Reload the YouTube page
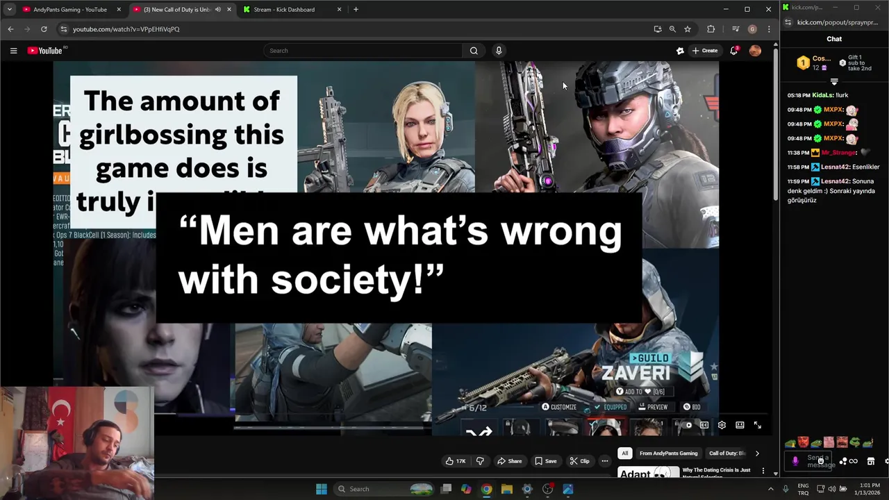 [x=44, y=29]
